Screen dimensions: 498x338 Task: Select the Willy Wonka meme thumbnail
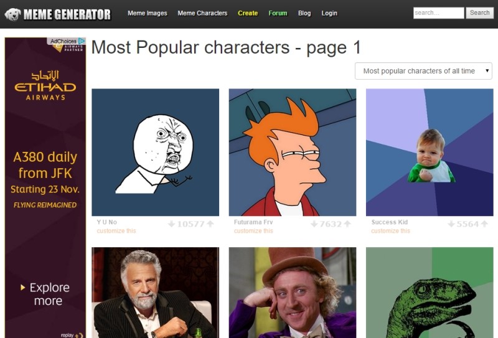(x=293, y=293)
